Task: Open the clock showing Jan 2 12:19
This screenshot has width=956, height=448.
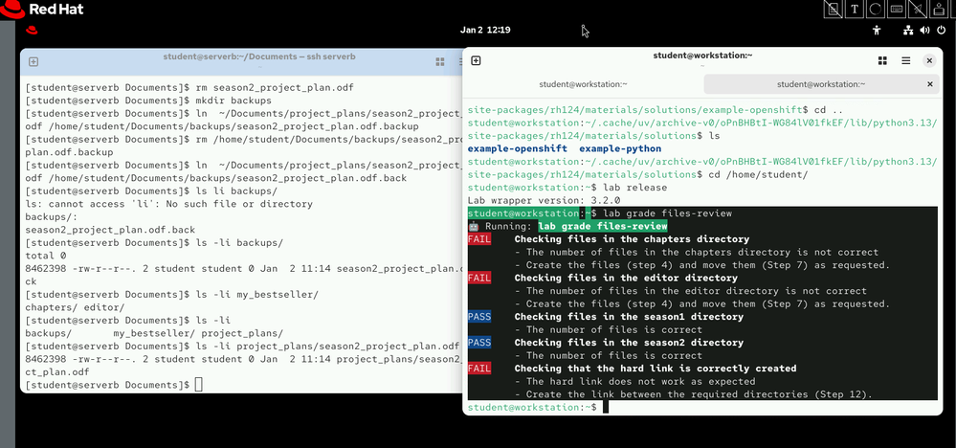Action: tap(485, 30)
